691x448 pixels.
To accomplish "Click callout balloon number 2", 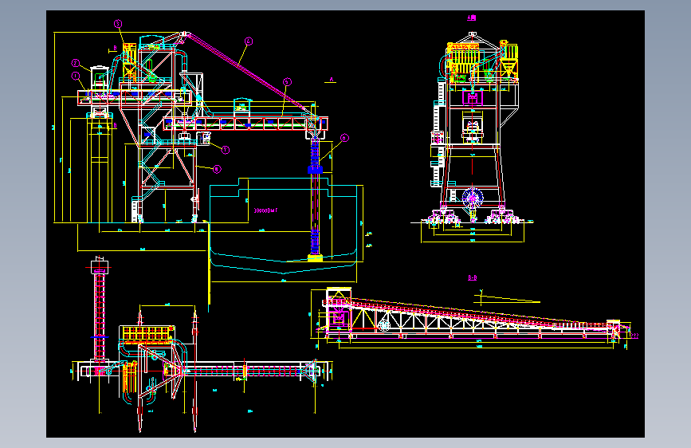I will tap(76, 63).
